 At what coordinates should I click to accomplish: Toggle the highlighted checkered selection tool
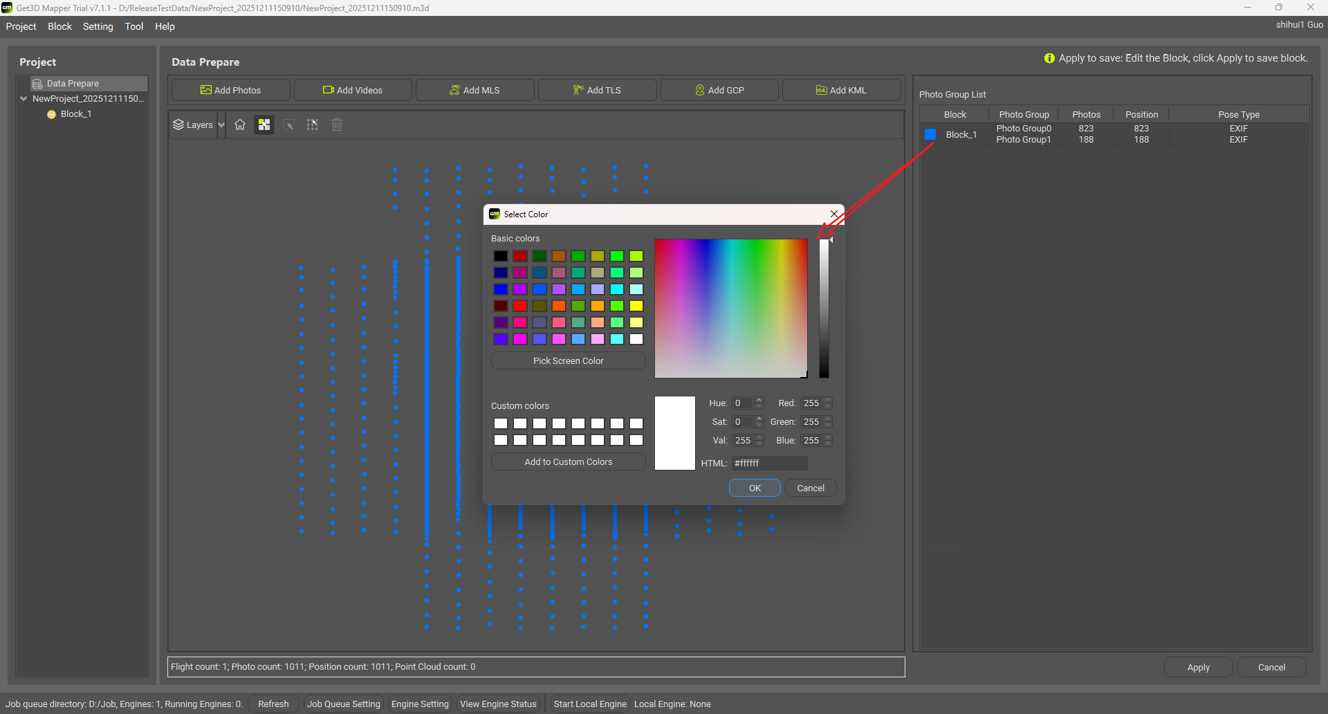coord(264,125)
